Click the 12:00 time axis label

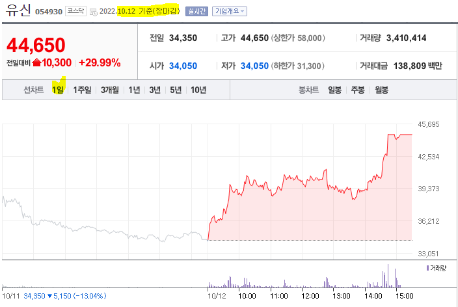(310, 296)
